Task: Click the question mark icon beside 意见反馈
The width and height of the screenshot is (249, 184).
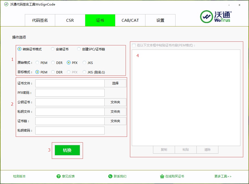Action: pos(59,176)
